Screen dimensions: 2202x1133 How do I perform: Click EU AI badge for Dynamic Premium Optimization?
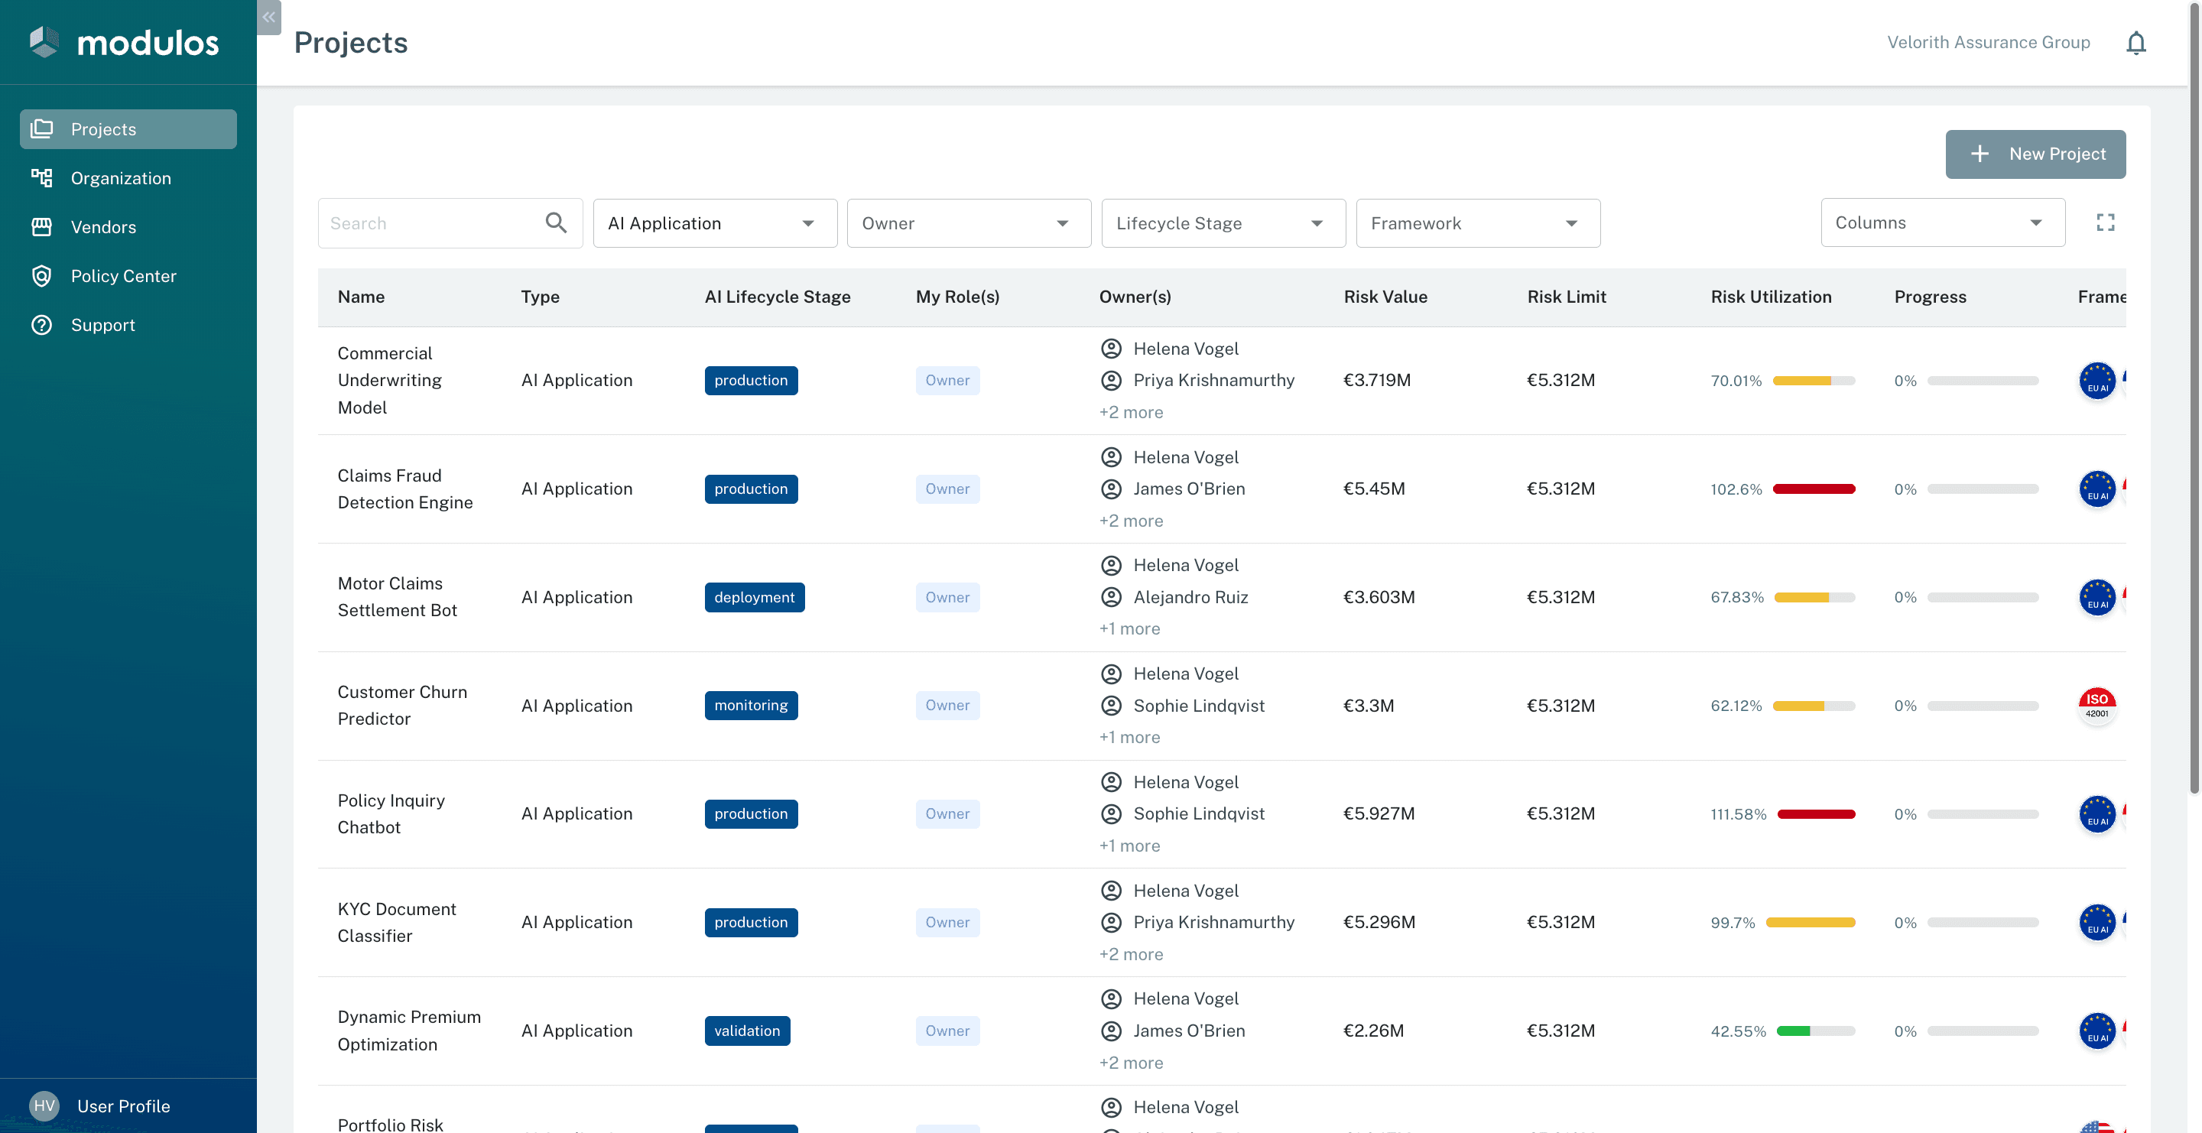[2096, 1031]
